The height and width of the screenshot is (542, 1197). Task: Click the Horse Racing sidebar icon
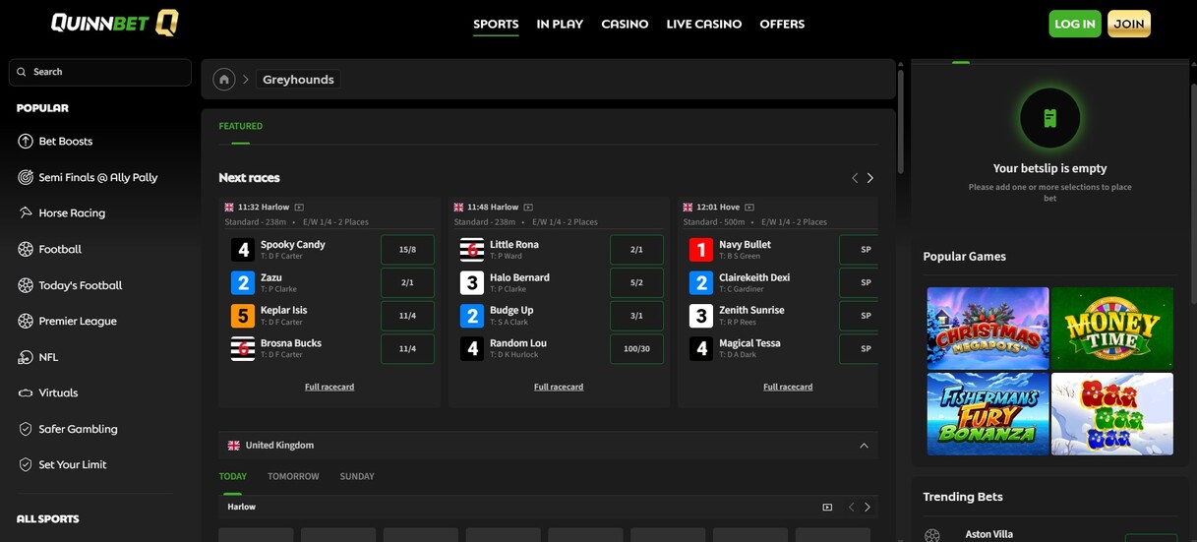click(26, 212)
